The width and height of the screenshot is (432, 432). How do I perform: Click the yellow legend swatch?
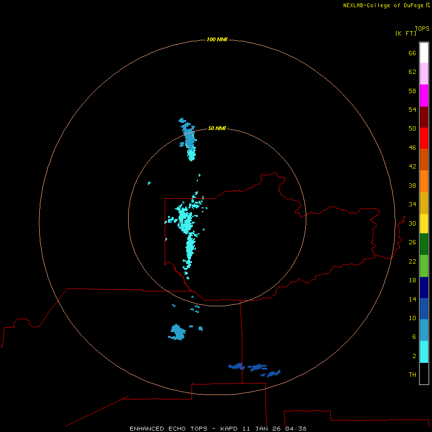tap(424, 224)
